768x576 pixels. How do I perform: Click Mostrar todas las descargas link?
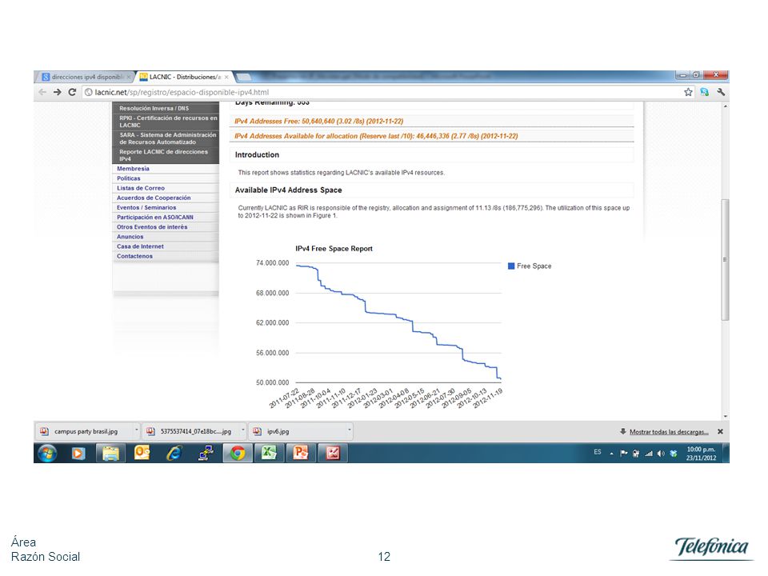(x=669, y=432)
